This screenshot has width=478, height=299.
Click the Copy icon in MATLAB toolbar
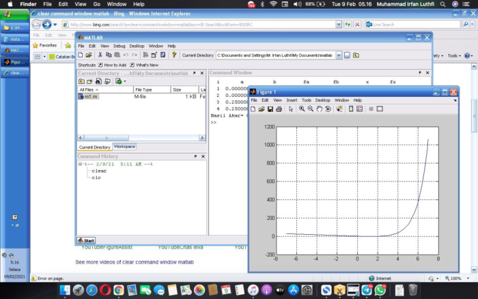coord(109,55)
